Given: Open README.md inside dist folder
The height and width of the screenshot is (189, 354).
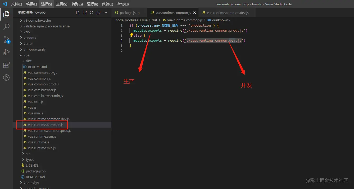Looking at the screenshot, I should 37,67.
